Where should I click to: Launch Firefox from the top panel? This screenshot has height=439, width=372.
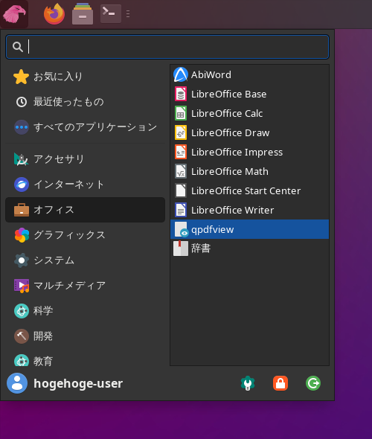(54, 13)
